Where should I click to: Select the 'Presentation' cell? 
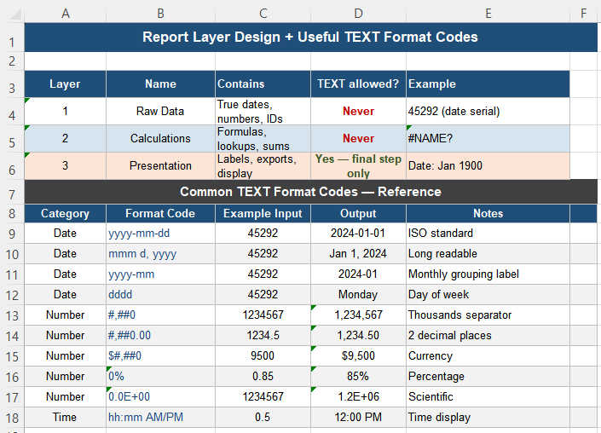tap(160, 165)
